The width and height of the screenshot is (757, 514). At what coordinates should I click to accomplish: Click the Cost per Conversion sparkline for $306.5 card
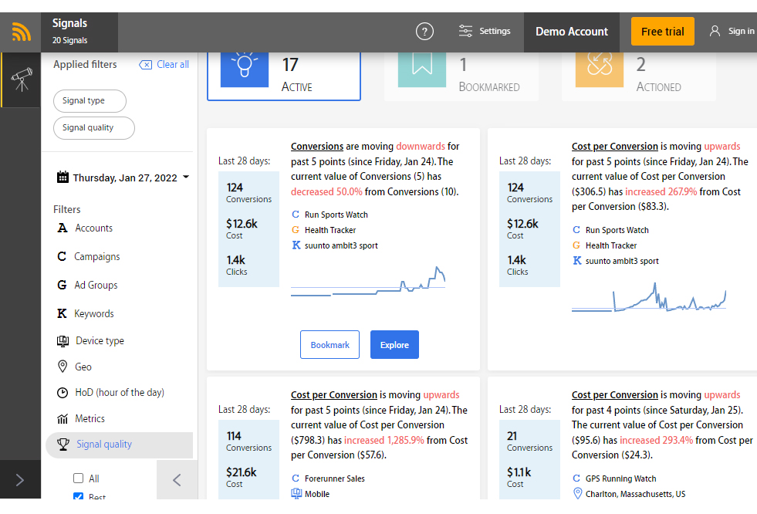pos(649,297)
